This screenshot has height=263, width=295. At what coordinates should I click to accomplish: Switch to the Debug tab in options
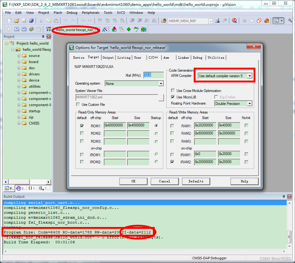tap(198, 58)
